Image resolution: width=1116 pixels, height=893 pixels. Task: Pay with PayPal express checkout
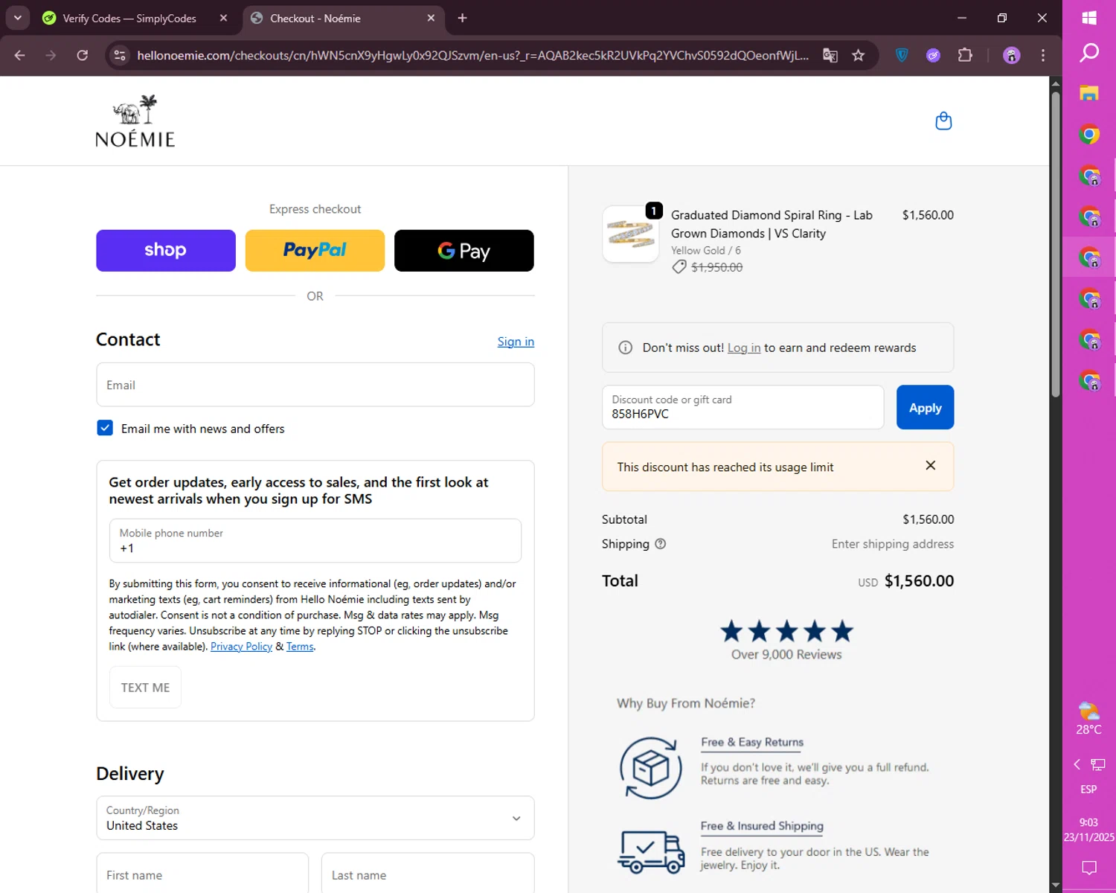[315, 251]
